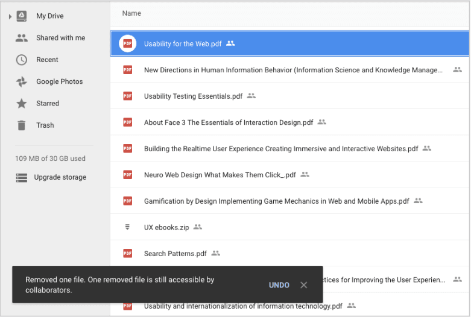Click the Google Photos pinwheel icon
This screenshot has height=317, width=471.
pos(22,81)
